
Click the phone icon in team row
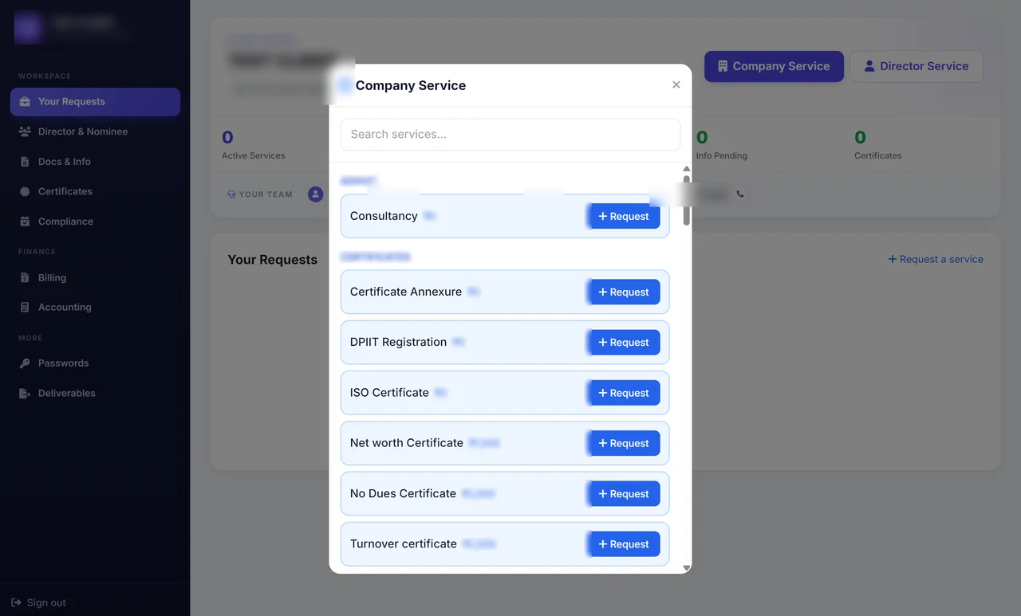coord(740,194)
